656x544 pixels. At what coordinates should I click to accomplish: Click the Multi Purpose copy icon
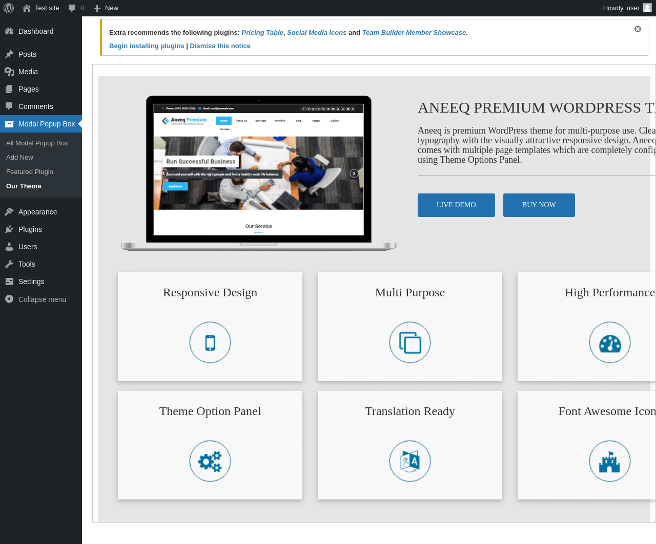pyautogui.click(x=410, y=342)
